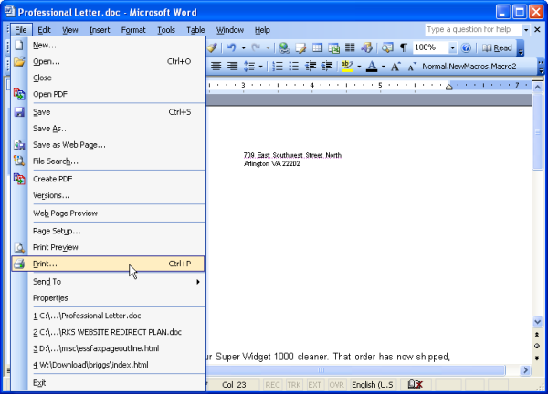Click the Bullets list icon
Image resolution: width=548 pixels, height=394 pixels.
(294, 67)
